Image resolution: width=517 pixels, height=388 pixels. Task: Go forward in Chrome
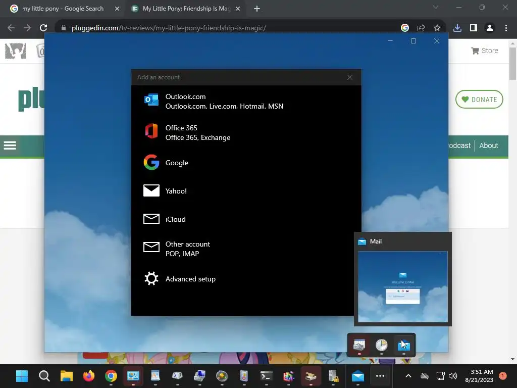pos(27,28)
